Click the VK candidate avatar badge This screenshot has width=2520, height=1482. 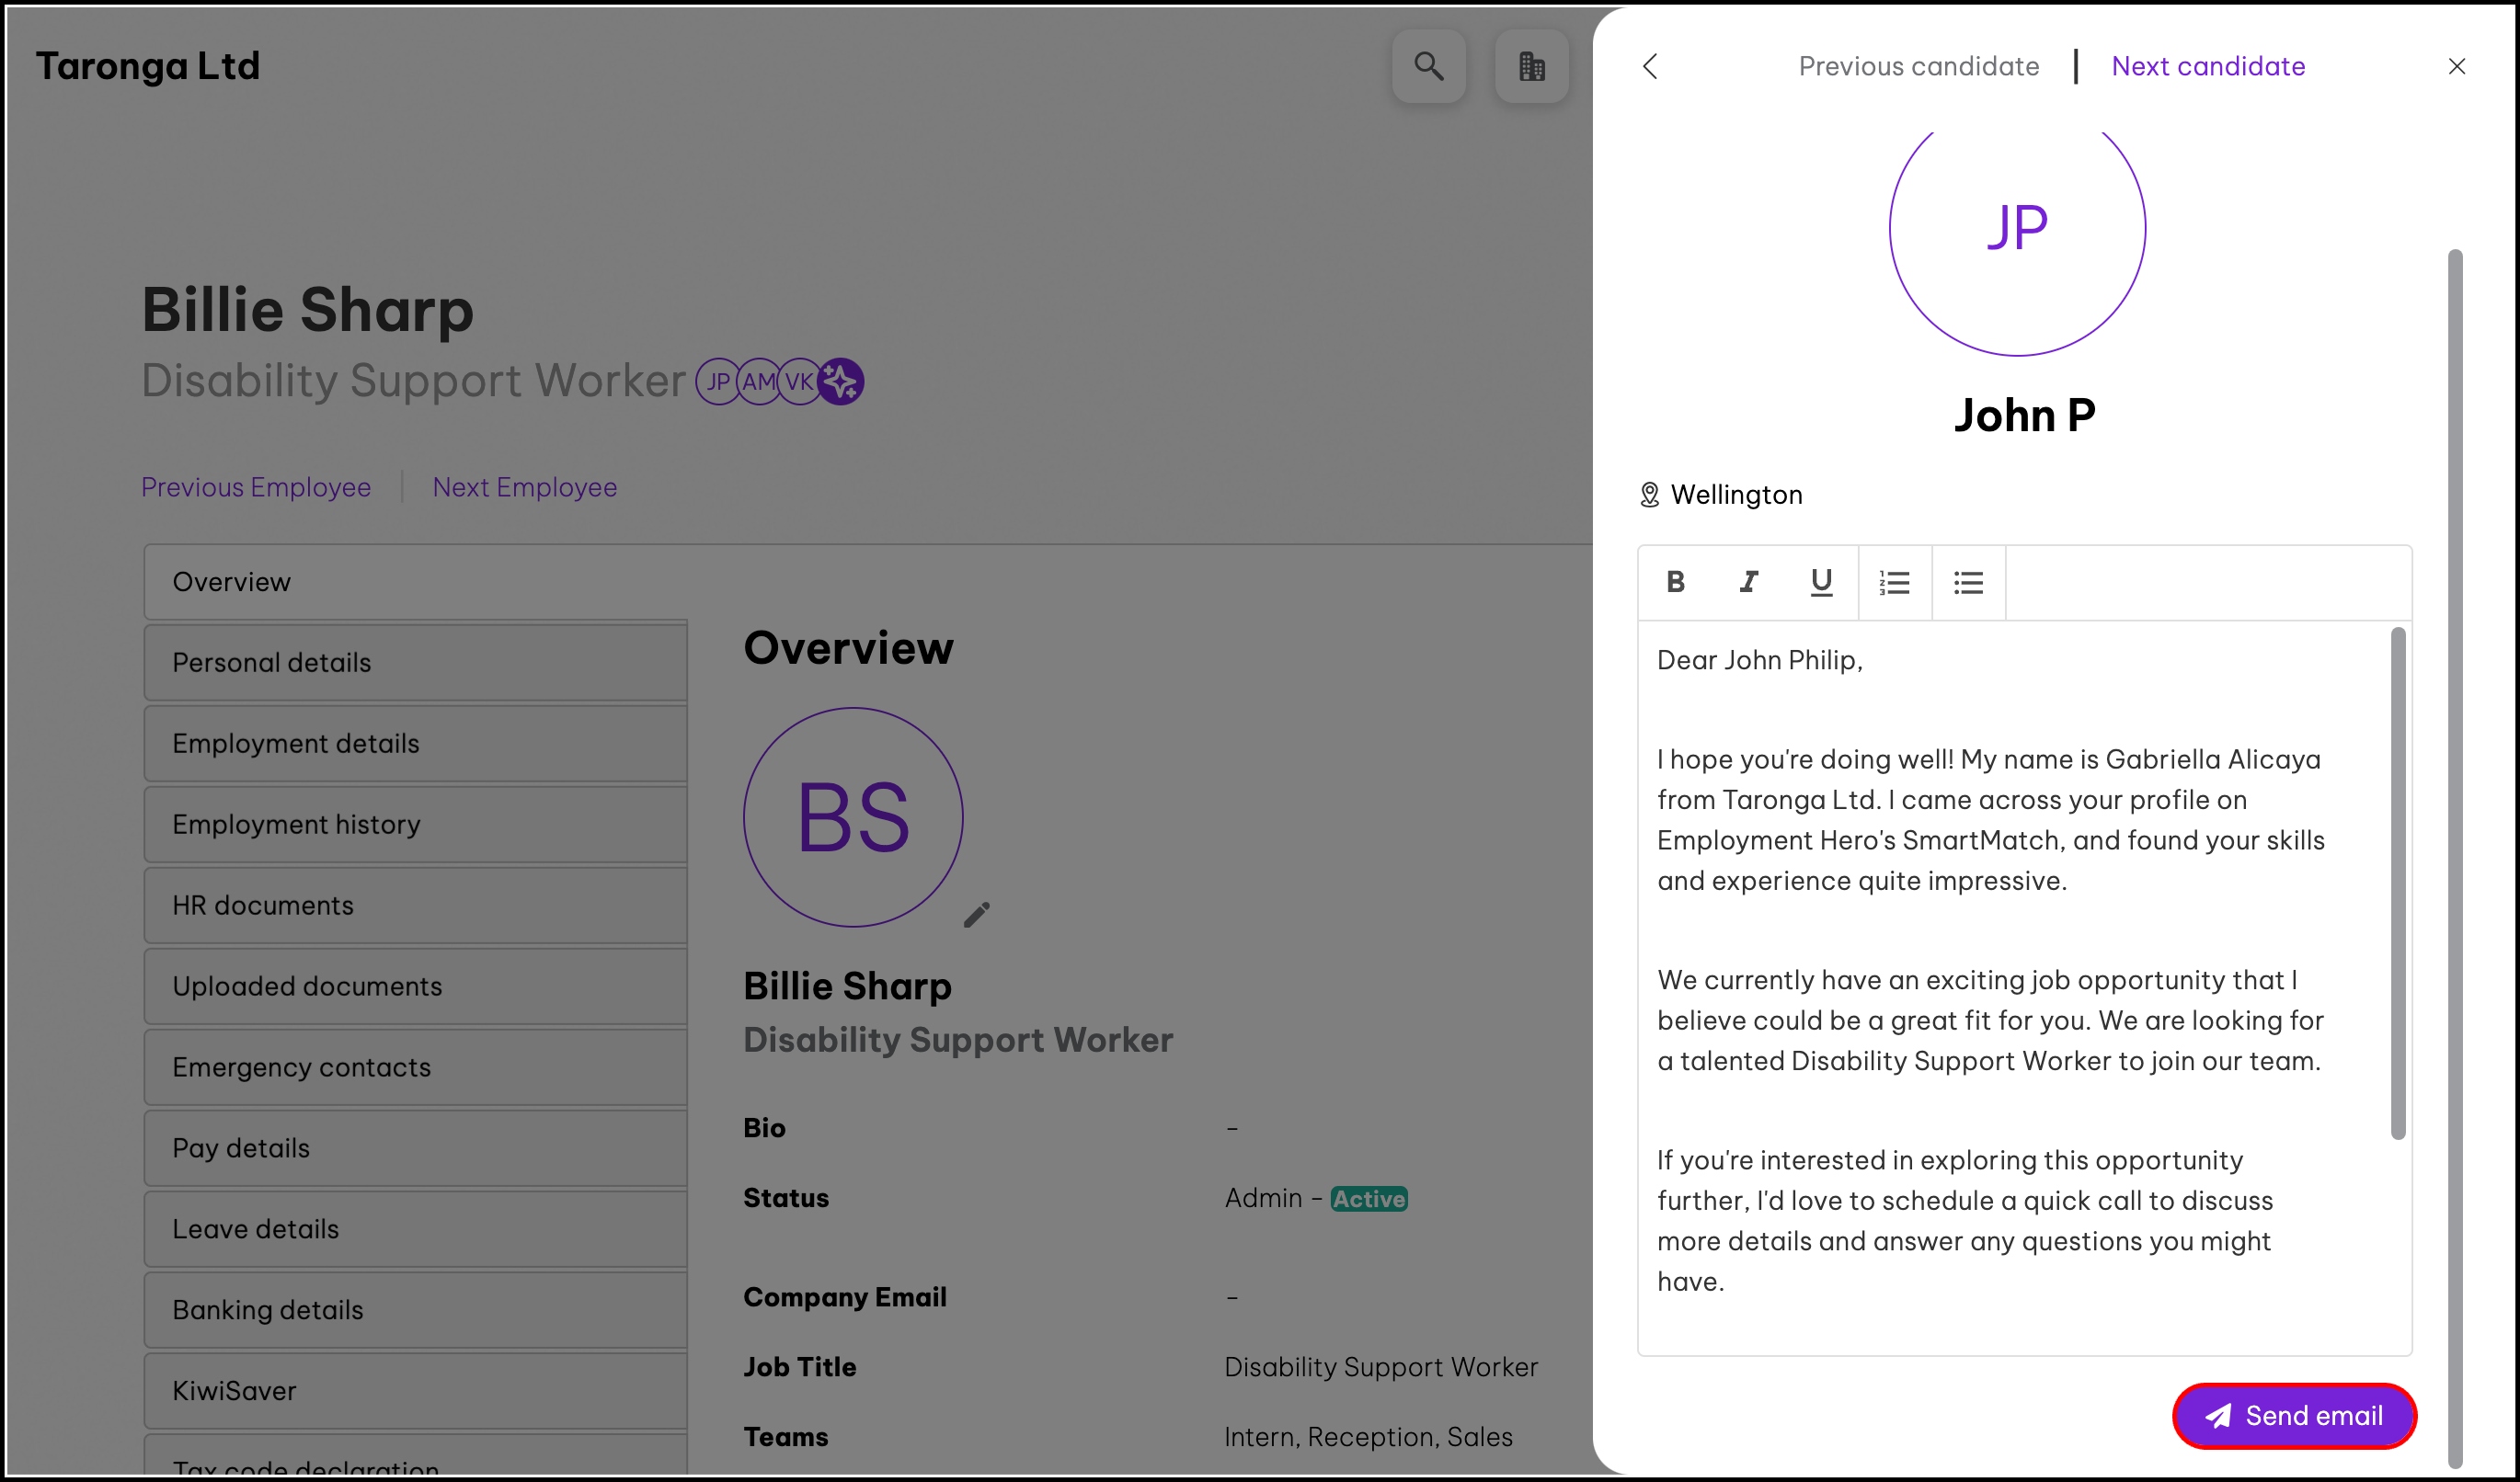[799, 381]
